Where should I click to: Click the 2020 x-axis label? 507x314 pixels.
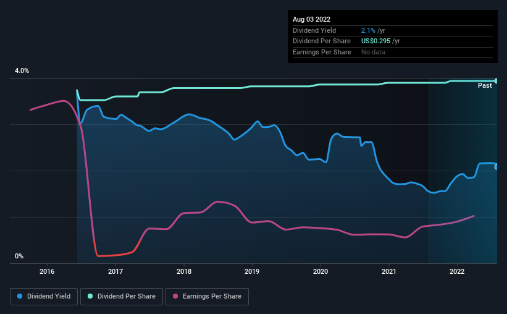click(x=321, y=271)
